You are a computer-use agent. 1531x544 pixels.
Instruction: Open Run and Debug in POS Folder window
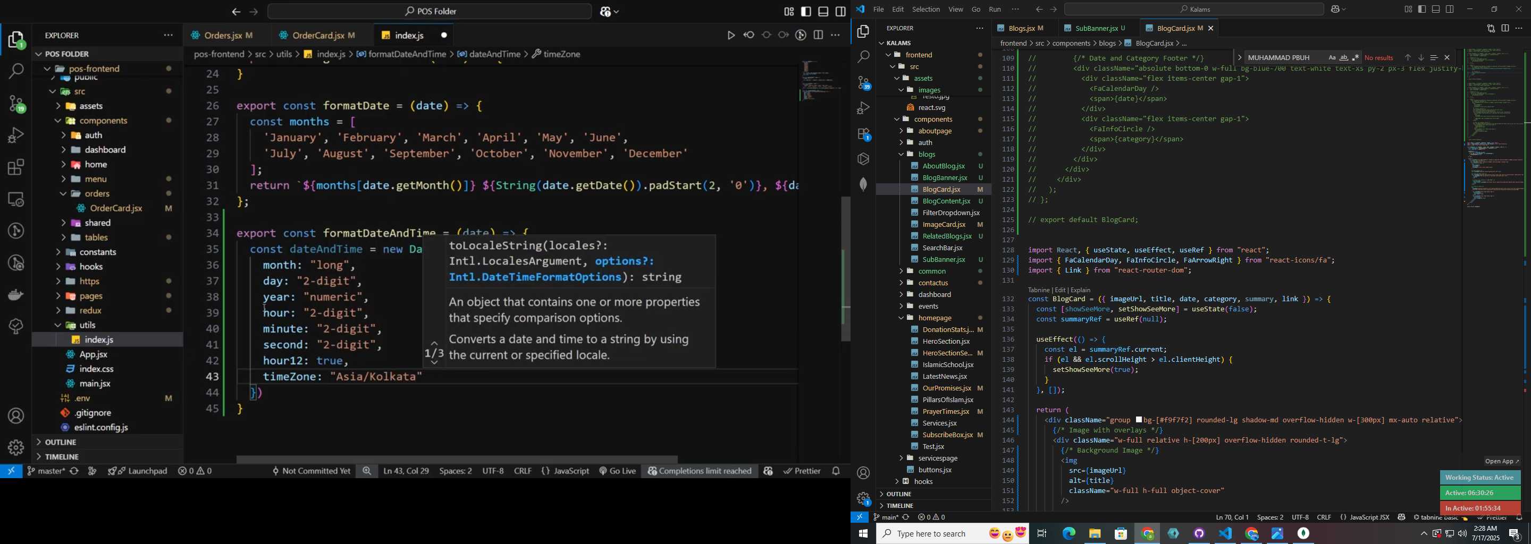[16, 135]
